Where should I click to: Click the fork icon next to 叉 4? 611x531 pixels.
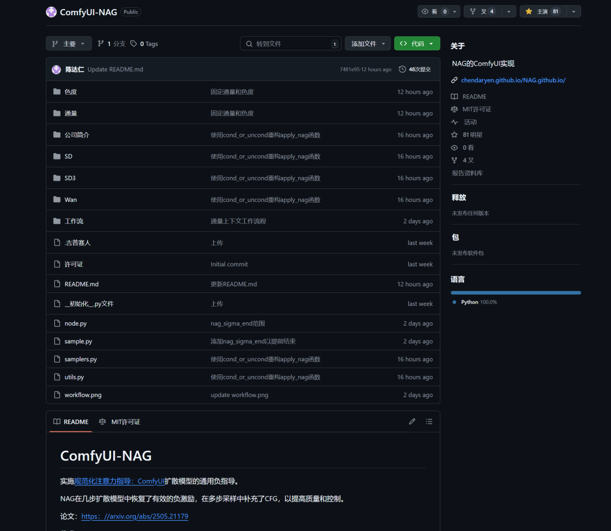(472, 12)
